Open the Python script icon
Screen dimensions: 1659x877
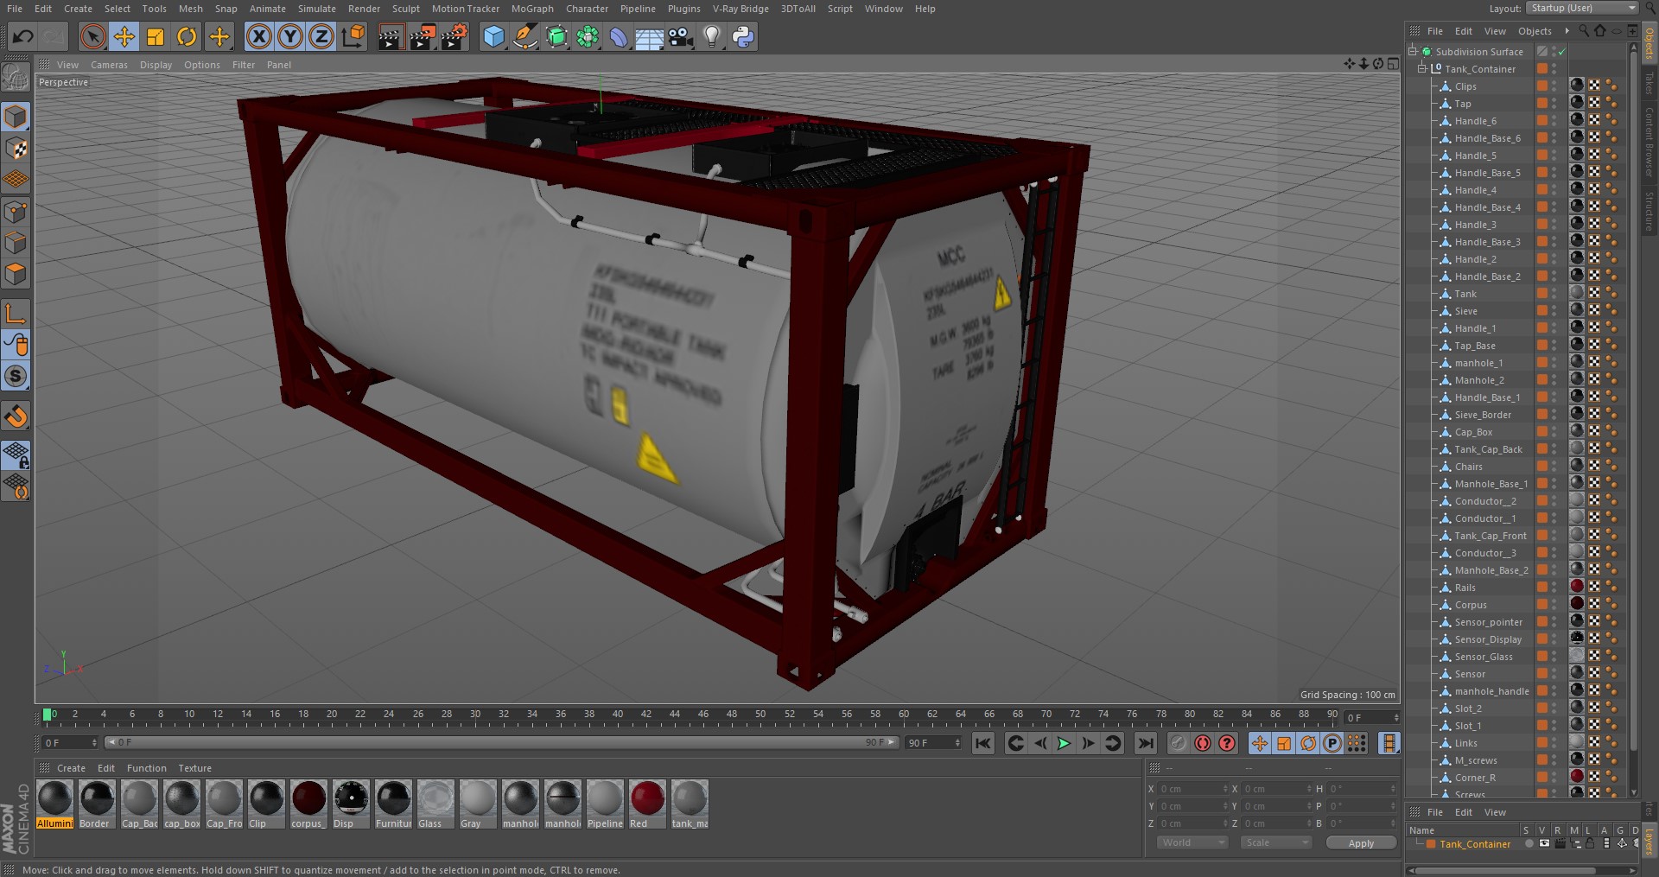point(743,36)
